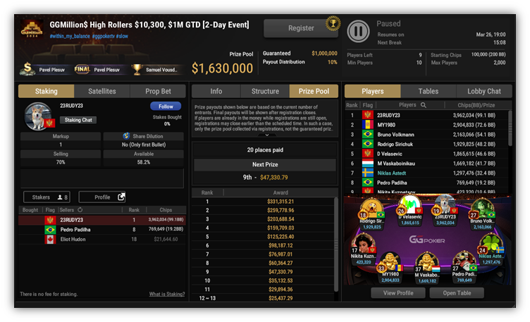
Task: Follow player 23RUDY23
Action: coord(166,106)
